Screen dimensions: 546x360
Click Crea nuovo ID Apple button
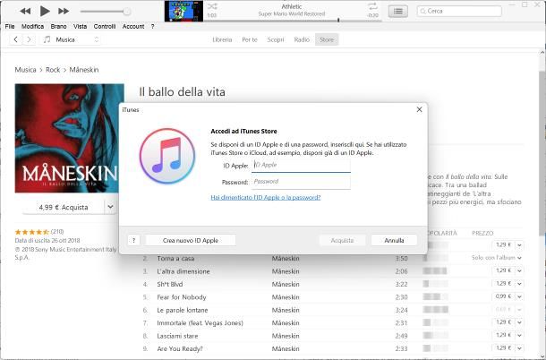click(191, 240)
